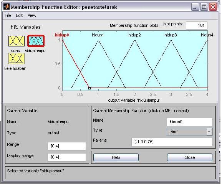
Task: Click the Display Range field [0 4]
Action: pyautogui.click(x=67, y=157)
